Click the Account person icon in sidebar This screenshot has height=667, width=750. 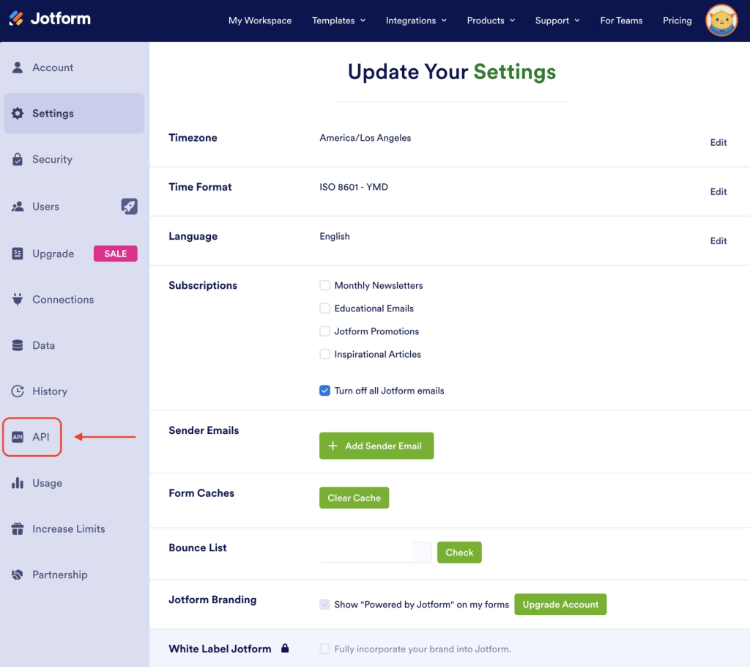coord(18,67)
